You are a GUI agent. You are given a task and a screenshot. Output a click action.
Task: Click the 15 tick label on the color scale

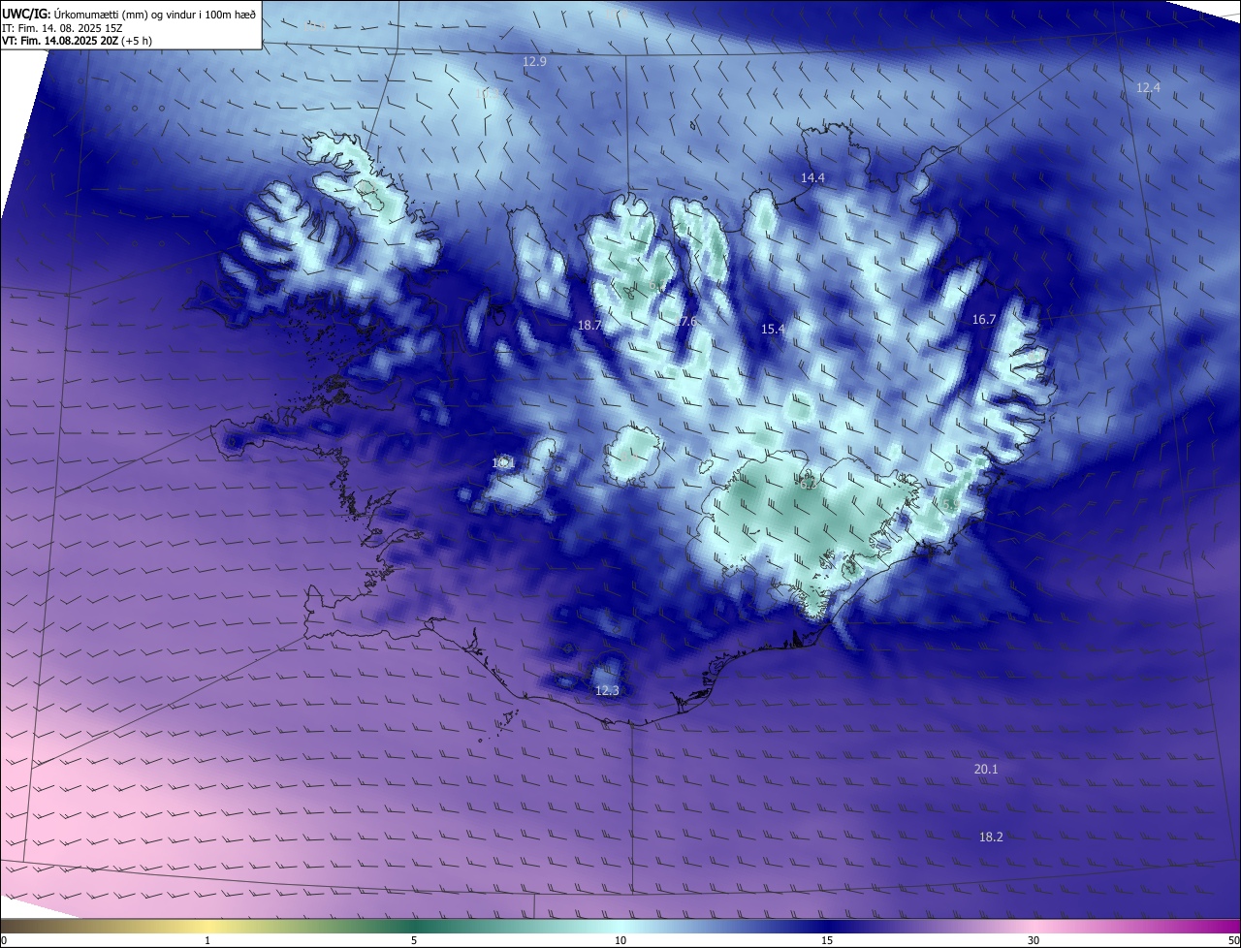pyautogui.click(x=827, y=940)
